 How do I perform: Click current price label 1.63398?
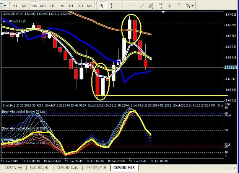click(231, 67)
